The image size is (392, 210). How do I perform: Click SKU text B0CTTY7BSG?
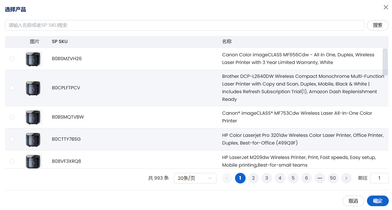pyautogui.click(x=66, y=139)
